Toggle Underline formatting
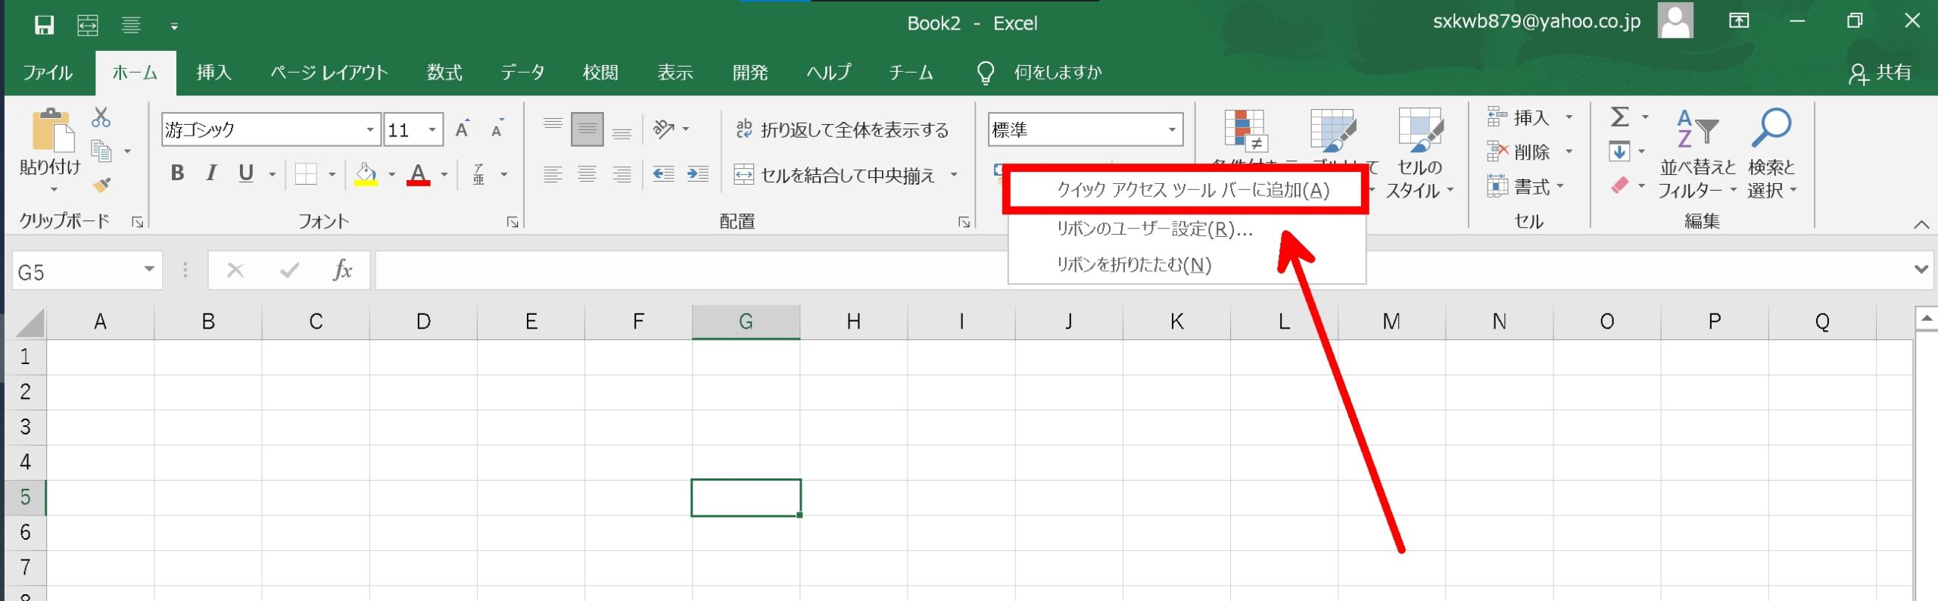1938x601 pixels. (x=246, y=173)
